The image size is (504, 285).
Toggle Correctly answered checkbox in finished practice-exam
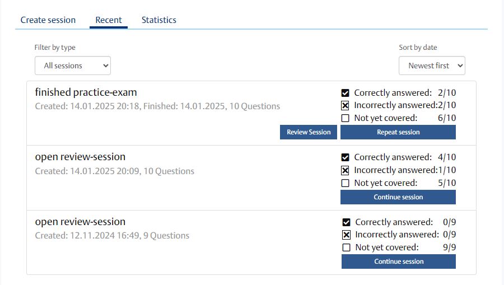click(x=345, y=93)
